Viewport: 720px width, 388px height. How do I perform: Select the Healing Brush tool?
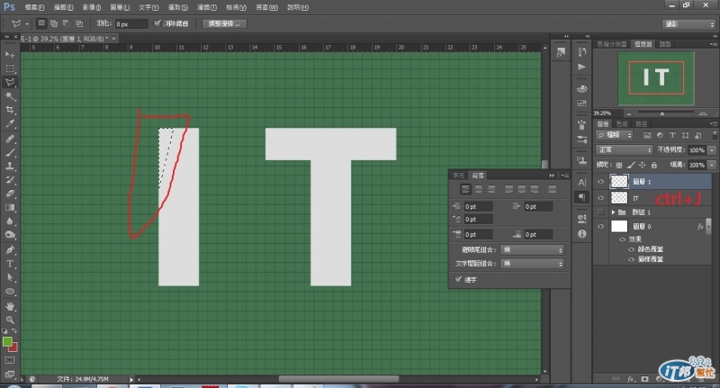click(x=10, y=139)
